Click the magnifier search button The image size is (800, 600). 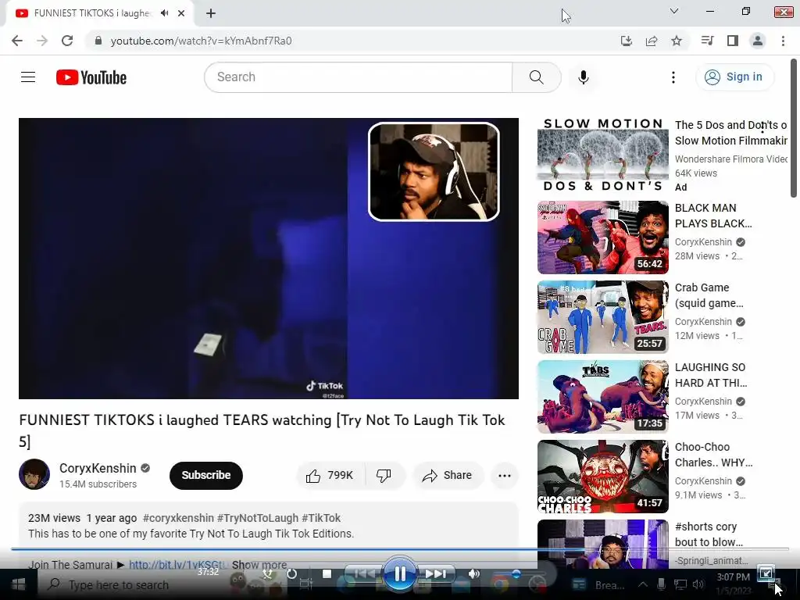(x=536, y=77)
